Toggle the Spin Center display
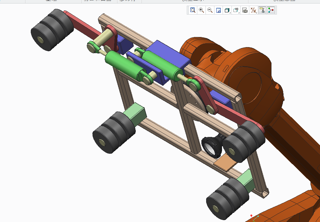This screenshot has width=320, height=222. tap(271, 10)
